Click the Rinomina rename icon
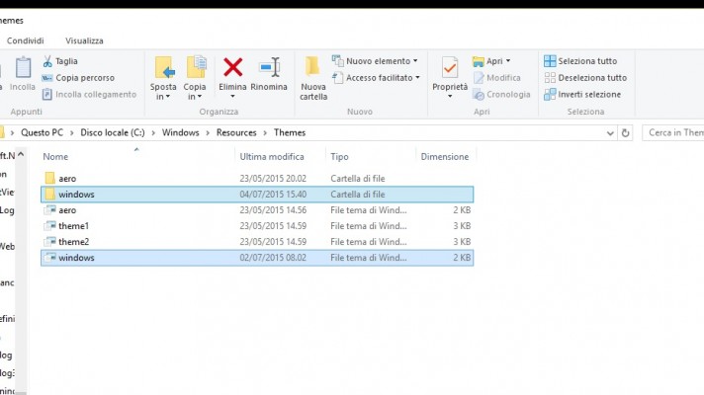Image resolution: width=704 pixels, height=395 pixels. coord(269,67)
